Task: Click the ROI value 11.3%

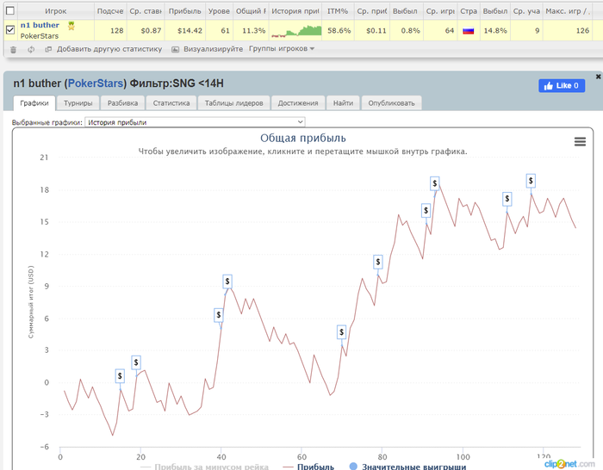Action: point(254,30)
